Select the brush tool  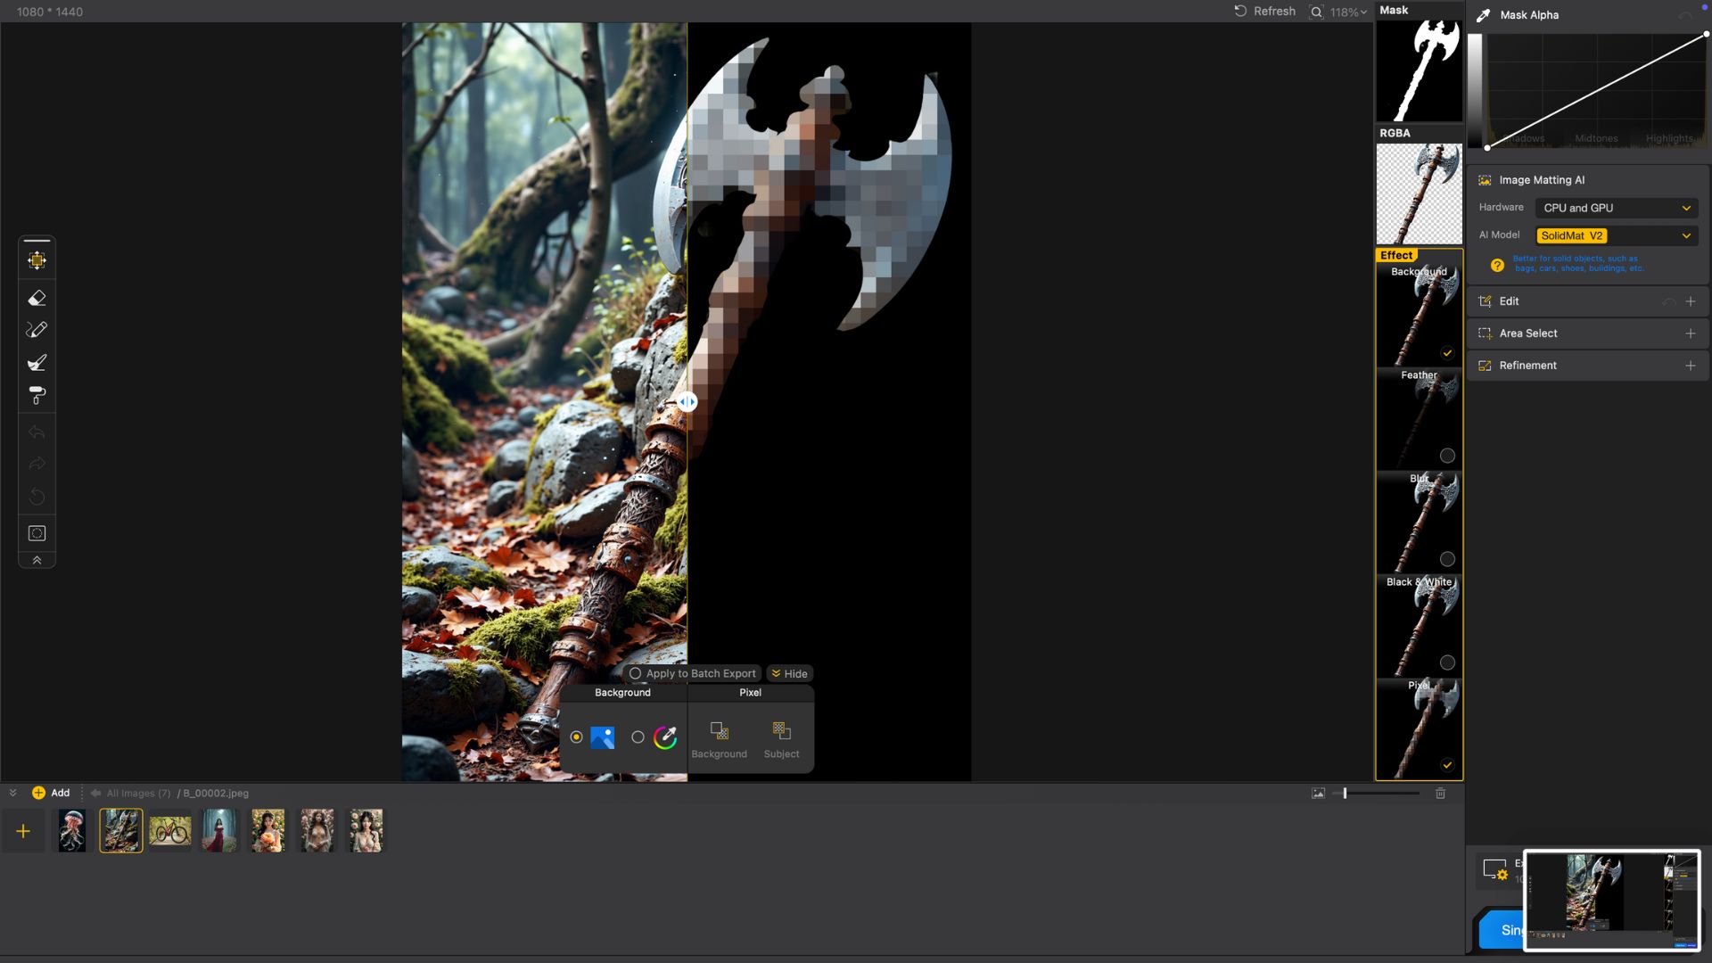37,362
